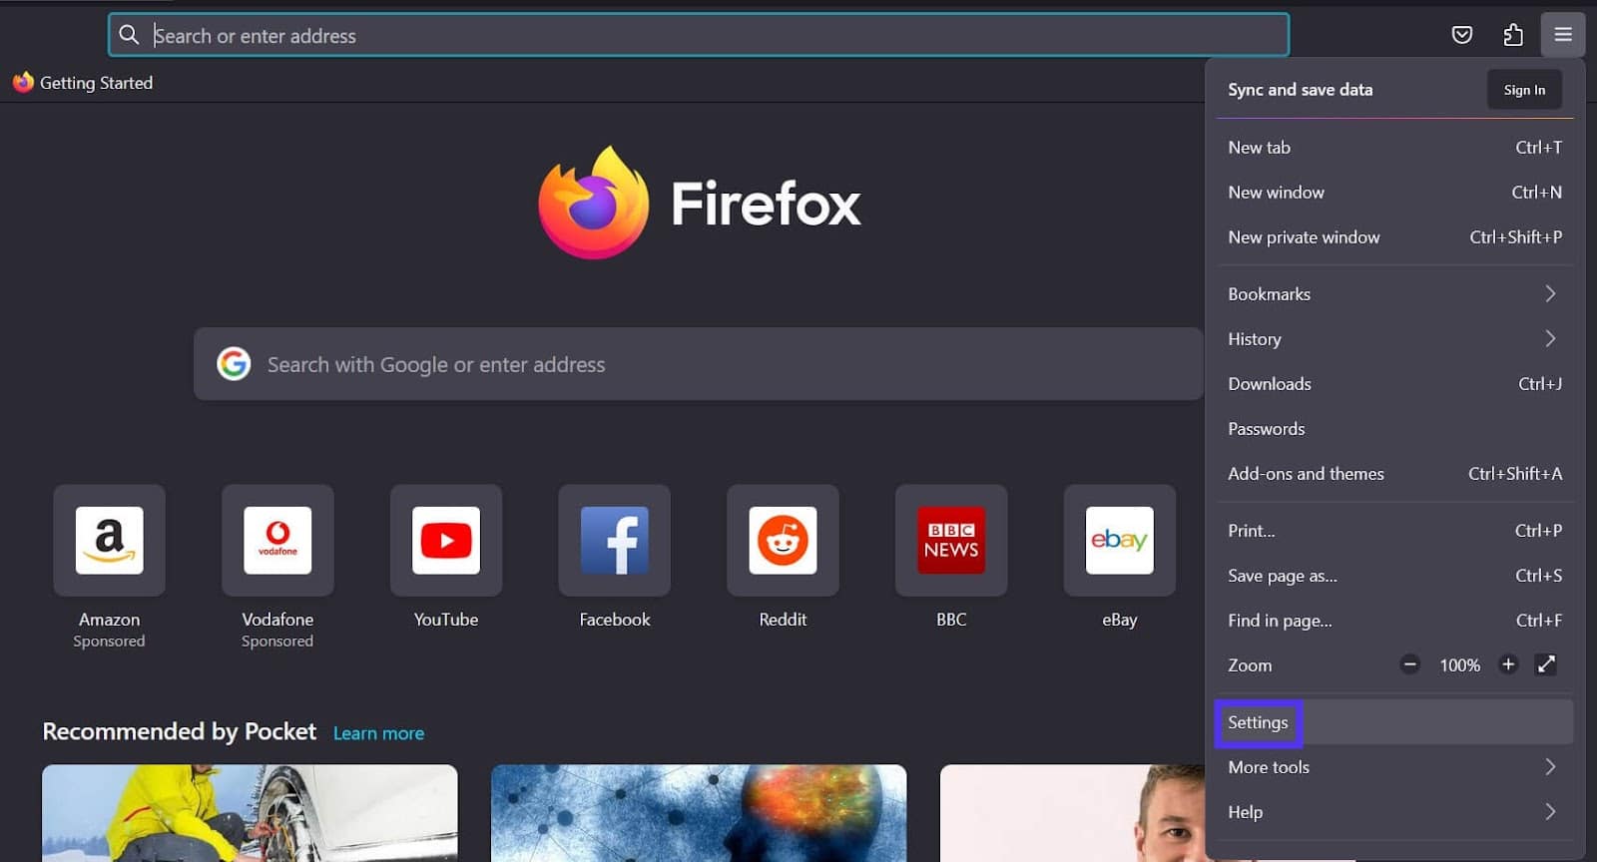Open the snow tire Pocket story thumbnail

tap(250, 813)
